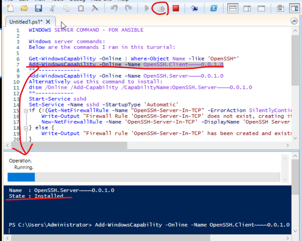Click script pane vertical scrollbar up arrow
The width and height of the screenshot is (302, 241).
point(295,30)
